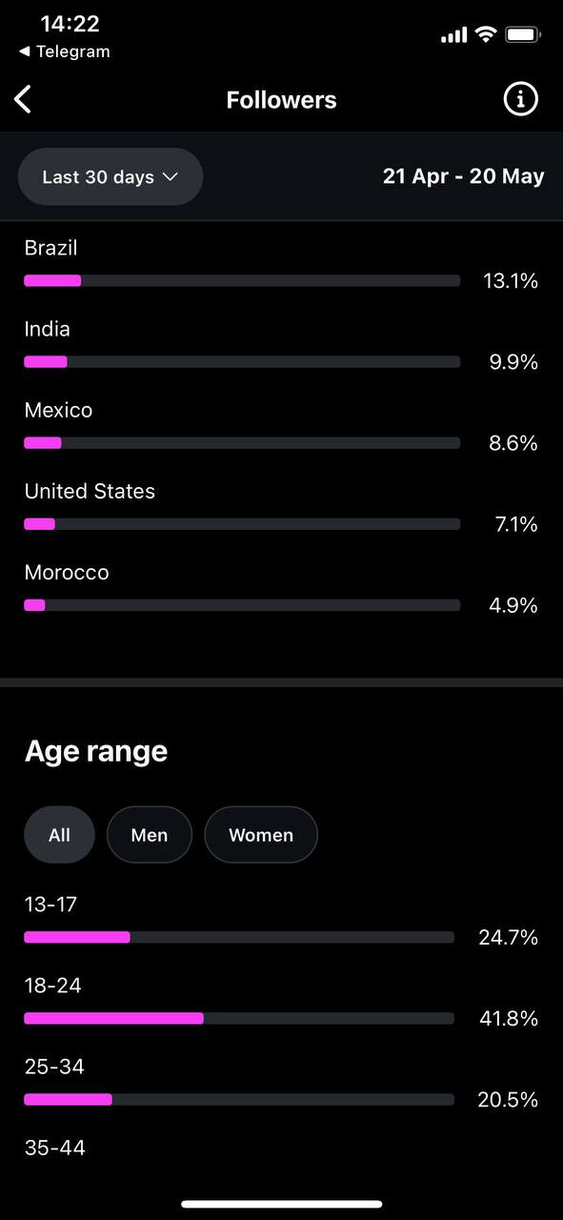
Task: Expand the Last 30 days dropdown
Action: pyautogui.click(x=111, y=176)
